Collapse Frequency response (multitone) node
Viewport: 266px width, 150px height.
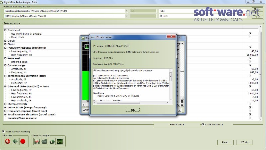click(5, 48)
